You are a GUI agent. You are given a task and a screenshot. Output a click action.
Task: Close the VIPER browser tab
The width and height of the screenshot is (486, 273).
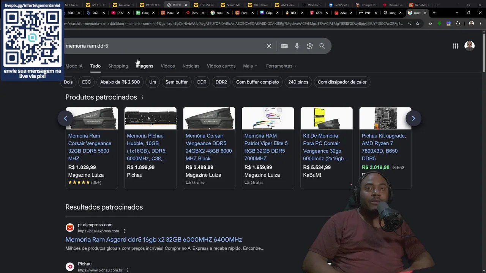coord(186,5)
